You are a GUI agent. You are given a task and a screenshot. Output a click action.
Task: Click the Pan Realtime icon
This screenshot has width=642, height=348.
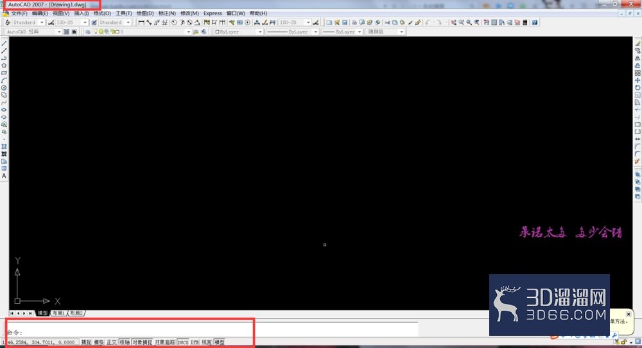[x=454, y=22]
